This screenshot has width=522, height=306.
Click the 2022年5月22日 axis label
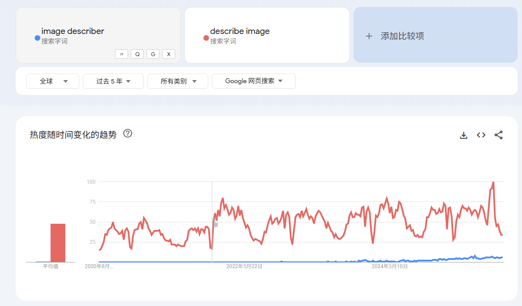244,266
